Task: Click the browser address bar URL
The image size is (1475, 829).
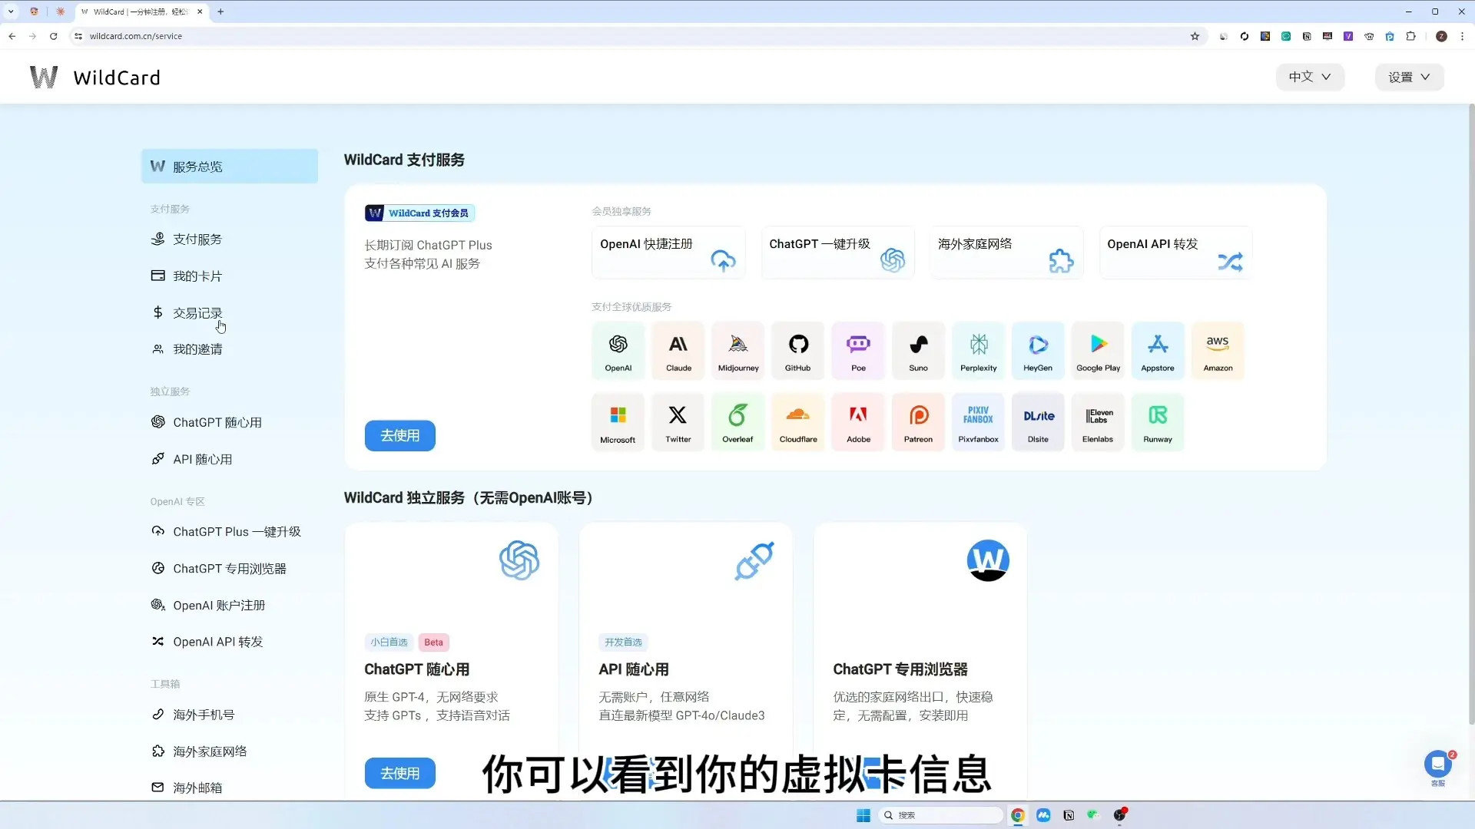Action: [x=136, y=36]
